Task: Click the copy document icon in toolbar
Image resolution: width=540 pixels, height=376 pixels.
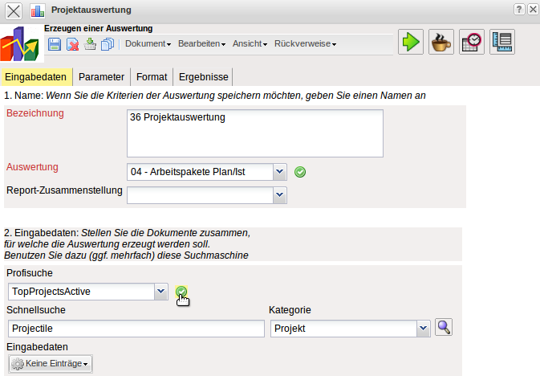Action: (108, 44)
